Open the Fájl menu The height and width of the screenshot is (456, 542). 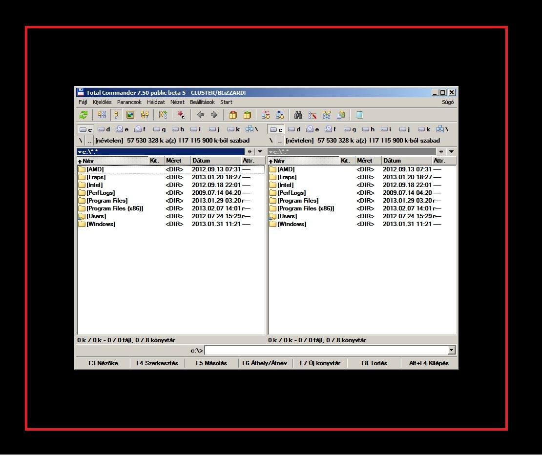[83, 102]
